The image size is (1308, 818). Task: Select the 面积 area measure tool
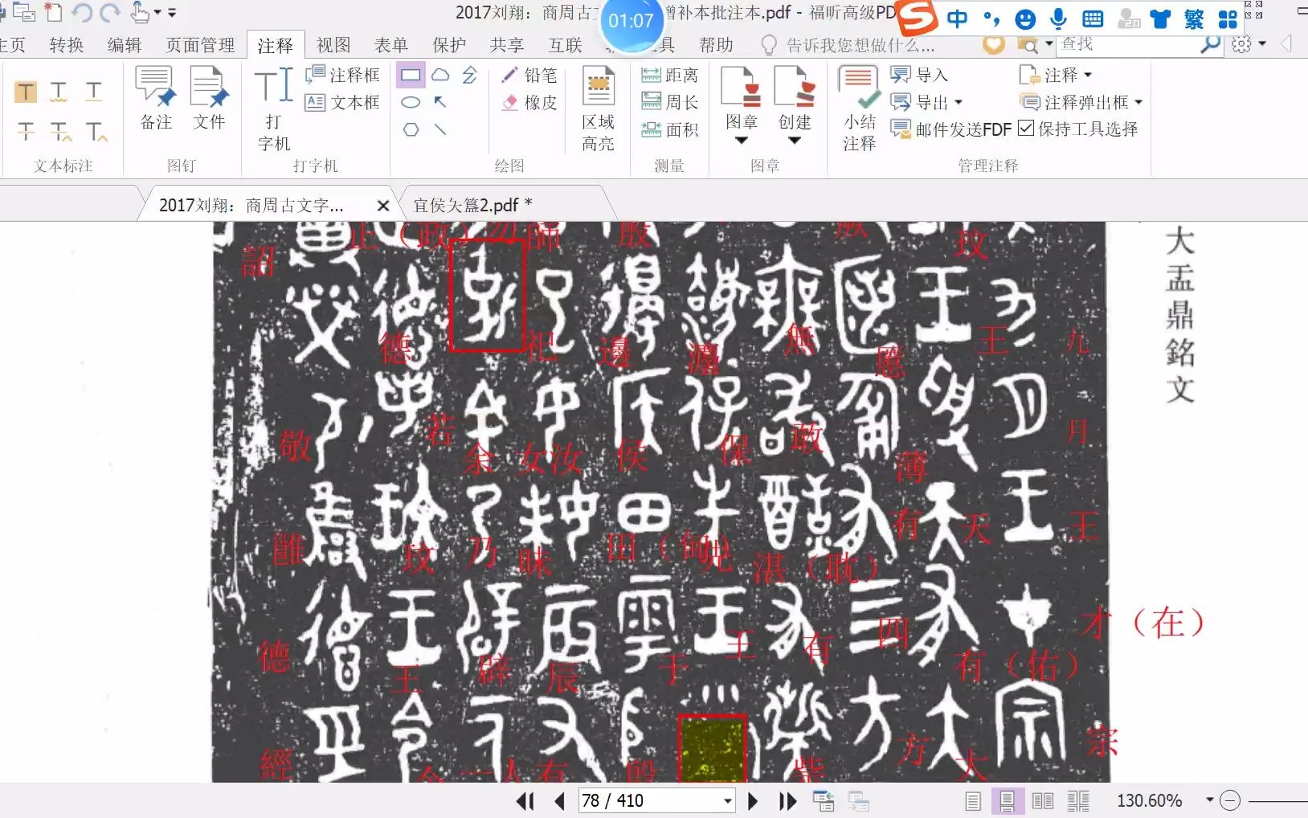coord(669,129)
